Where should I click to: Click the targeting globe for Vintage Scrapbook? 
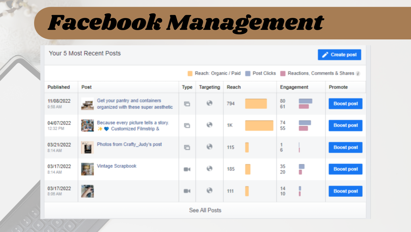tap(210, 168)
